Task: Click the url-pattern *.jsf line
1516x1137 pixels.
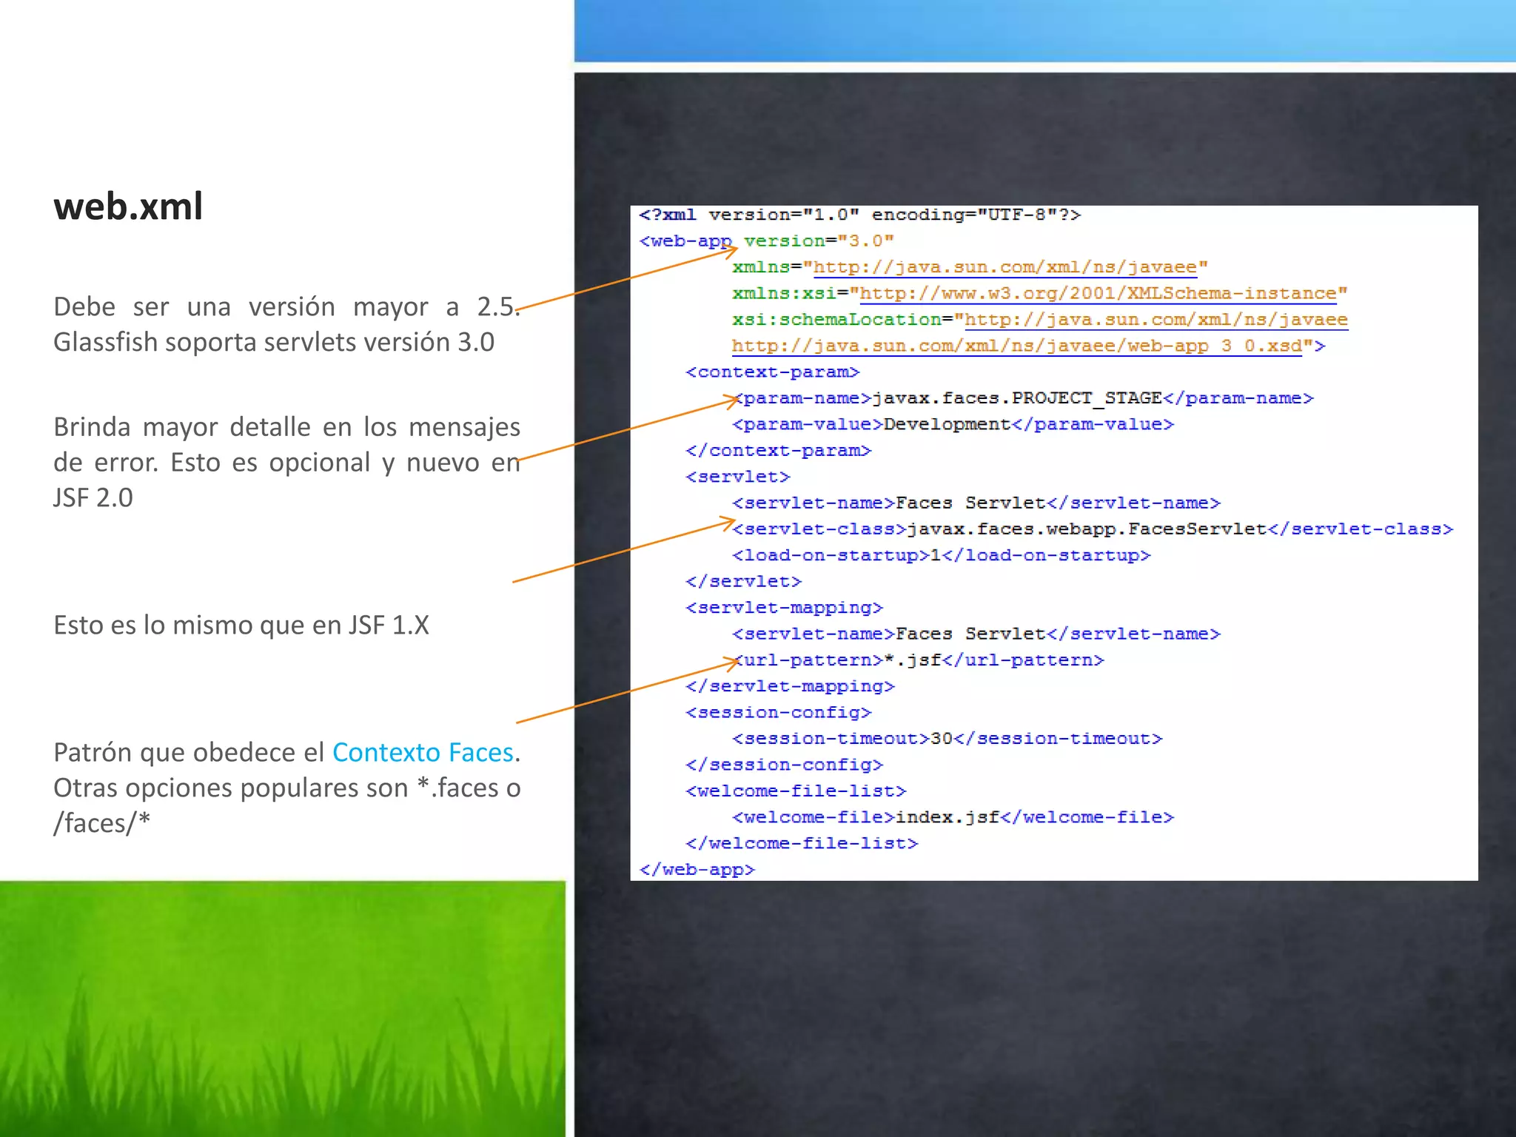Action: (x=919, y=660)
